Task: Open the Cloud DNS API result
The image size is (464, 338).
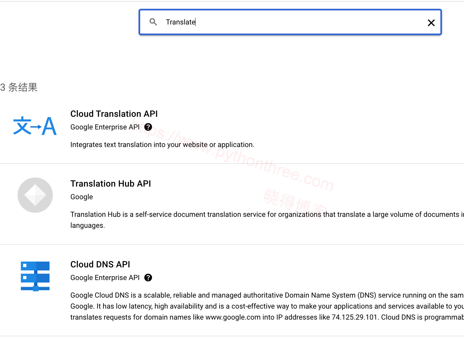Action: (100, 264)
